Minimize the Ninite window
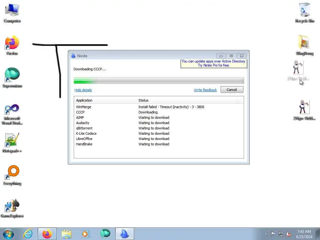Screen dimensions: 320x240 pyautogui.click(x=221, y=56)
